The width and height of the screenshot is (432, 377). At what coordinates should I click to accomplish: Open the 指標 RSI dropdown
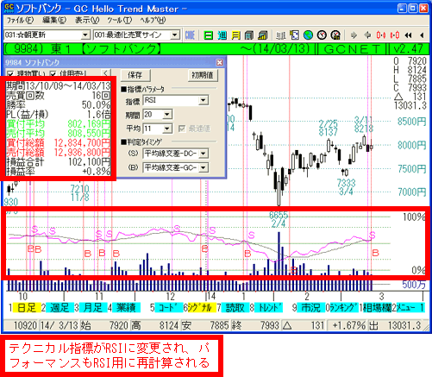pyautogui.click(x=203, y=100)
